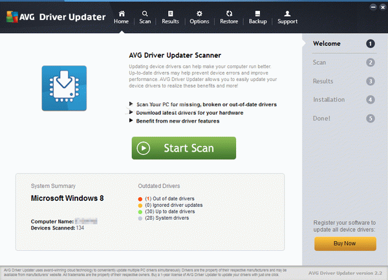The image size is (388, 280).
Task: Click the 'AVG Driver Updater Scanner' heading
Action: tap(175, 55)
